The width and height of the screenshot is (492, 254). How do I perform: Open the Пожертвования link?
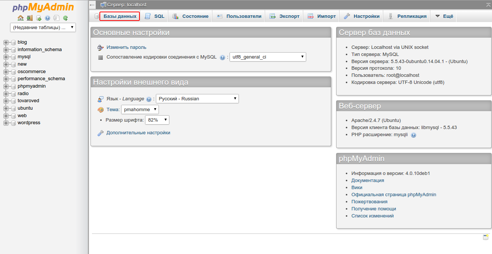click(369, 202)
